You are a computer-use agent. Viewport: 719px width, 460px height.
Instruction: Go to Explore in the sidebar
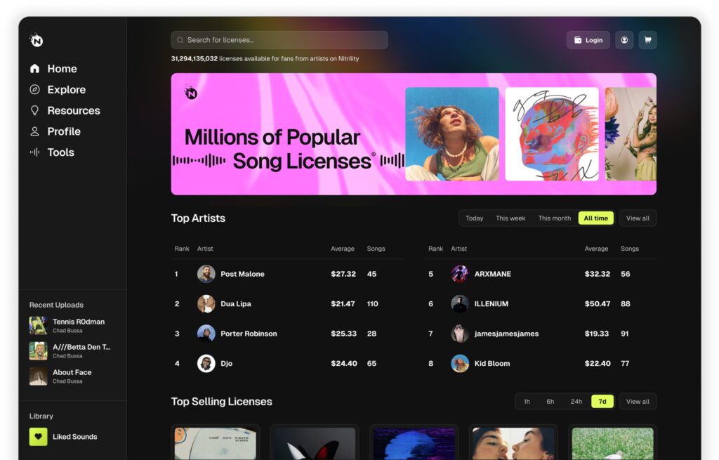(67, 89)
